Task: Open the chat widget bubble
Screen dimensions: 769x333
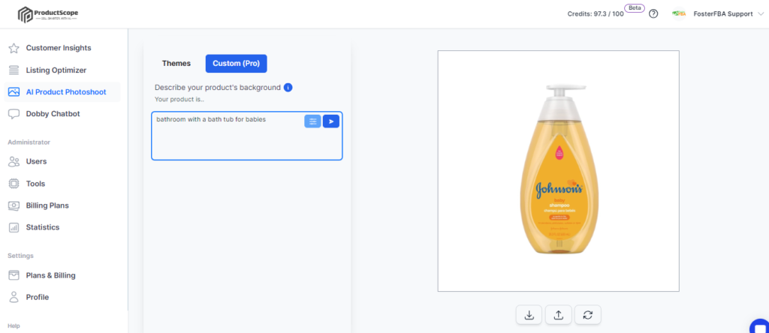Action: coord(760,327)
